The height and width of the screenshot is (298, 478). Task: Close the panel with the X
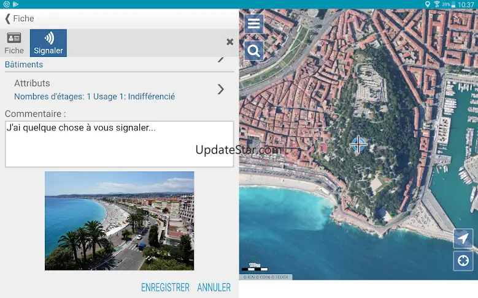(229, 42)
